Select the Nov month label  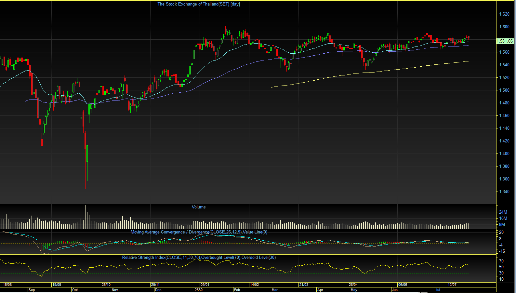pos(115,290)
